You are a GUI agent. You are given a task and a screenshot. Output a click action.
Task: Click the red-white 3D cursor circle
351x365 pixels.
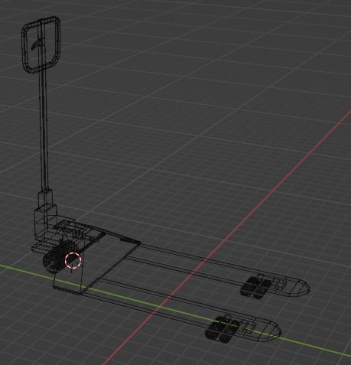pyautogui.click(x=73, y=260)
